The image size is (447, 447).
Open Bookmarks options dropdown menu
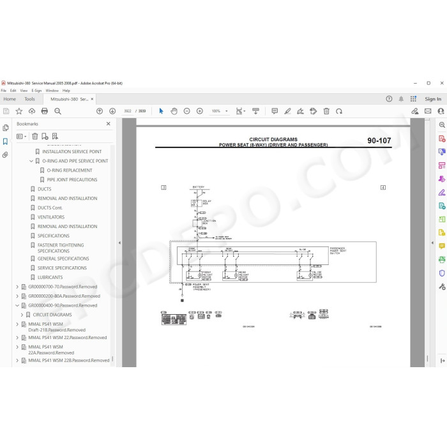click(x=21, y=136)
